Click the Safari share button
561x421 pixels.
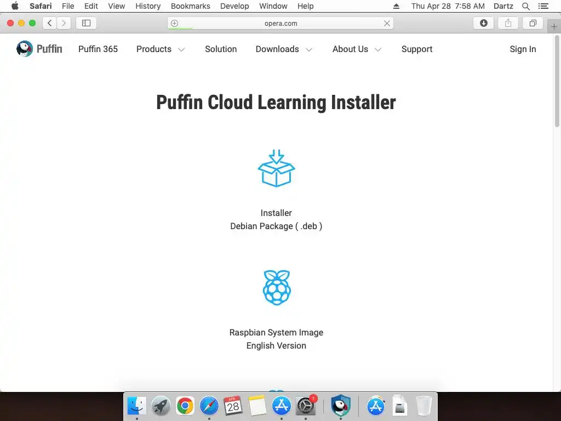click(x=508, y=23)
